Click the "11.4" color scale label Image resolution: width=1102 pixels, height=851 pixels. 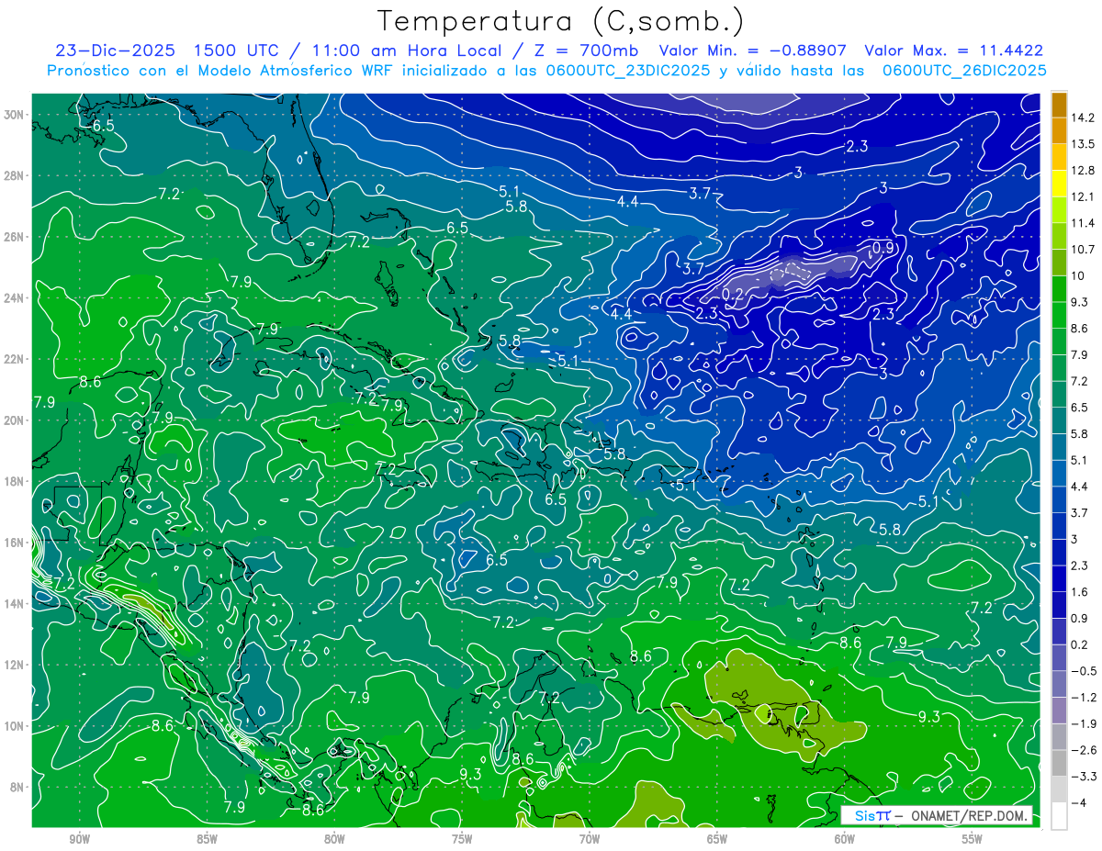[1084, 223]
